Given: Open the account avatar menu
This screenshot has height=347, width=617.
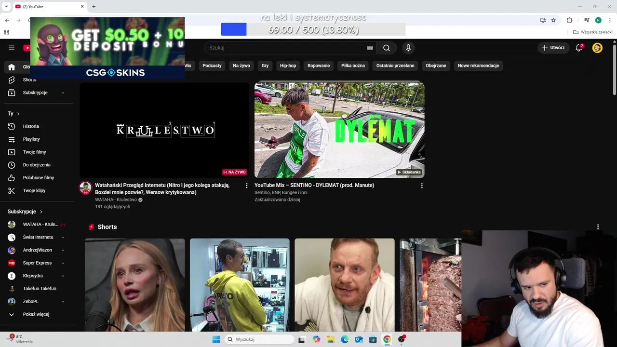Looking at the screenshot, I should (x=597, y=48).
